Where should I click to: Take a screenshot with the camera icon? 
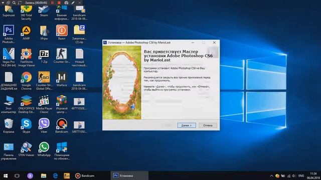(x=66, y=2)
